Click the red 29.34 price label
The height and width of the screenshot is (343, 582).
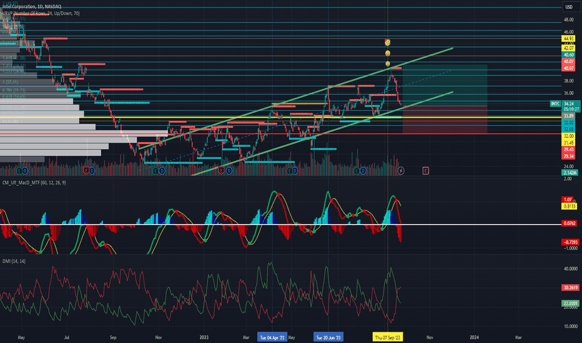(569, 156)
